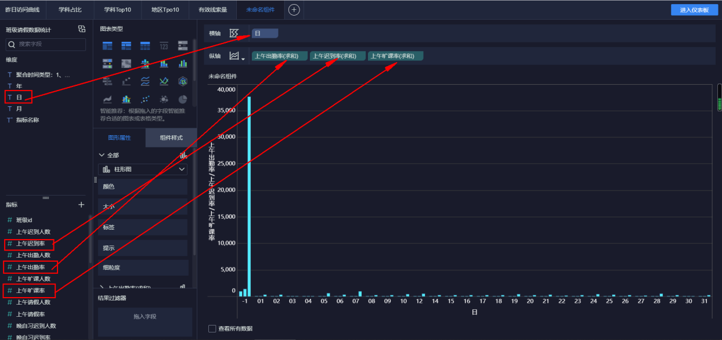The width and height of the screenshot is (722, 340).
Task: Click the 大小 attribute shelf
Action: pos(143,207)
